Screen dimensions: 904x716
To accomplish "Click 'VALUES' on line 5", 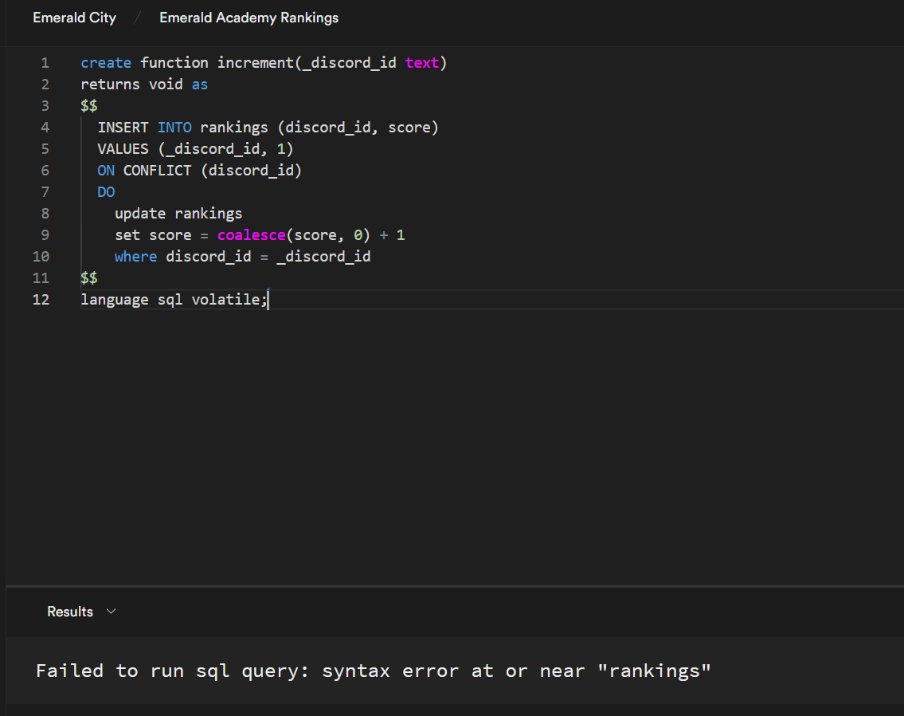I will click(123, 149).
